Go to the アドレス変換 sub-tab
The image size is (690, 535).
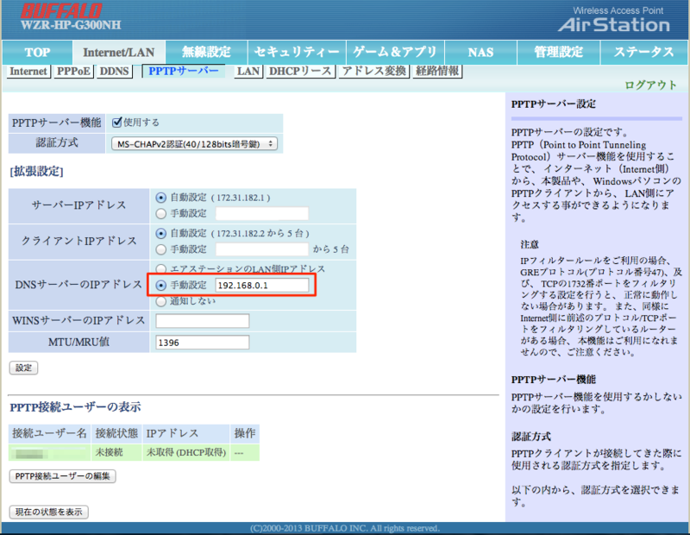coord(374,72)
